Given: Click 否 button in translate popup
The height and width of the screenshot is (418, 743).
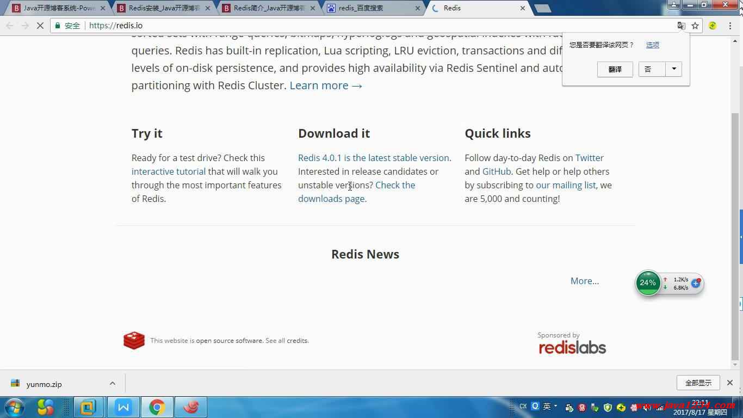Looking at the screenshot, I should click(x=652, y=69).
